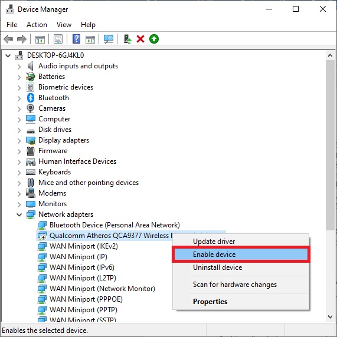The image size is (337, 337).
Task: Choose Update driver from context menu
Action: tap(241, 242)
